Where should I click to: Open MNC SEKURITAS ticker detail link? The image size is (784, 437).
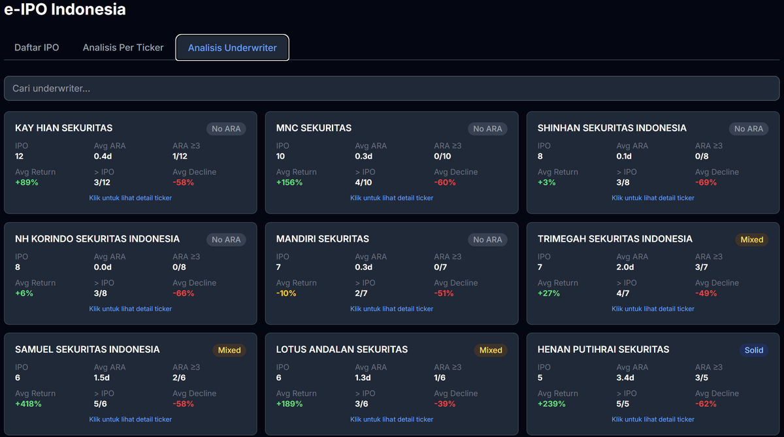point(392,198)
